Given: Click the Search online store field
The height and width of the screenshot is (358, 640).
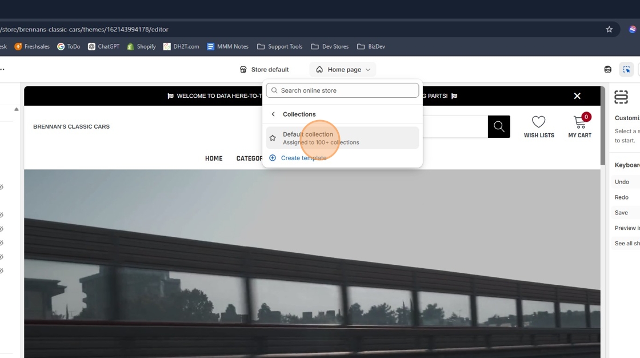Looking at the screenshot, I should 342,90.
